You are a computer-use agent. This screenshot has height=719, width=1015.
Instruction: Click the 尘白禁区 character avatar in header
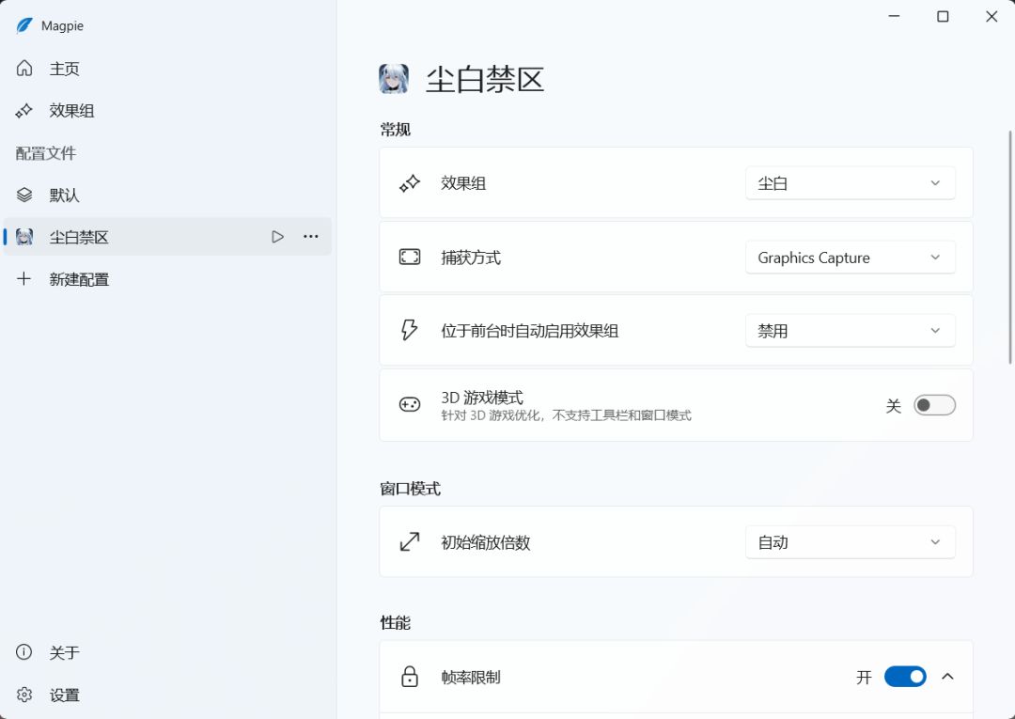(x=394, y=79)
